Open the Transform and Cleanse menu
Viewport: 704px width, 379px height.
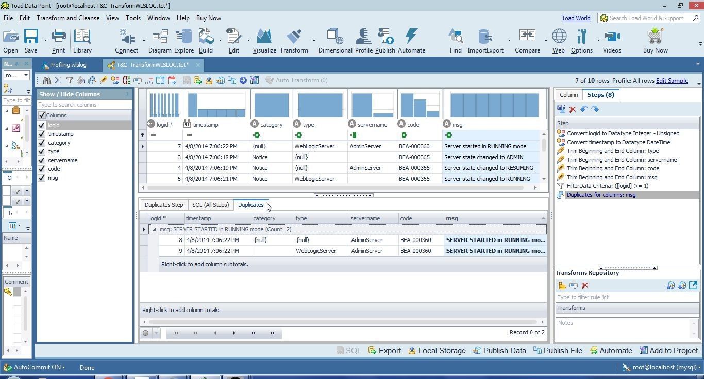[x=68, y=18]
